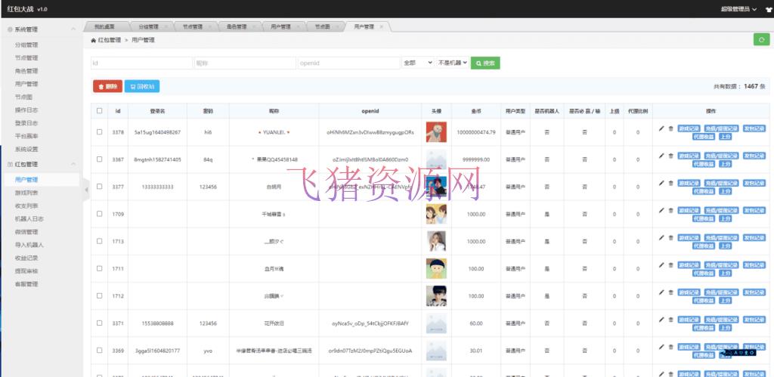The height and width of the screenshot is (377, 774).
Task: Open the blue 回收站 recycle bin button
Action: pos(142,86)
